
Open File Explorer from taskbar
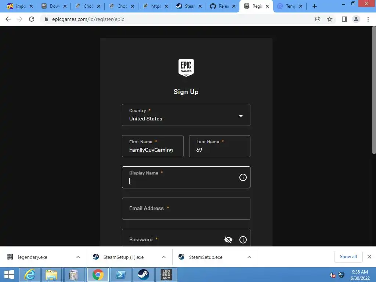(51, 275)
